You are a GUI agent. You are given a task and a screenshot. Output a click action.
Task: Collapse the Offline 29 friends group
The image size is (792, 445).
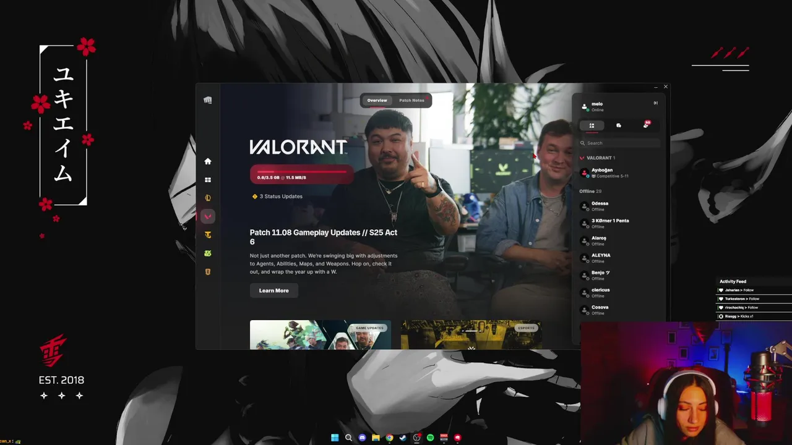[x=589, y=192]
